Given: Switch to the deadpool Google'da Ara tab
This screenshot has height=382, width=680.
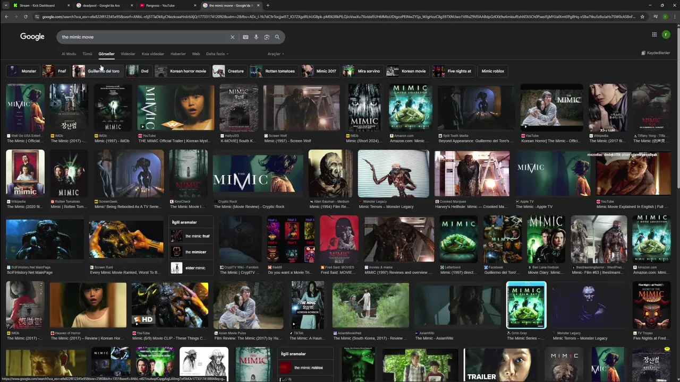Looking at the screenshot, I should pos(104,5).
